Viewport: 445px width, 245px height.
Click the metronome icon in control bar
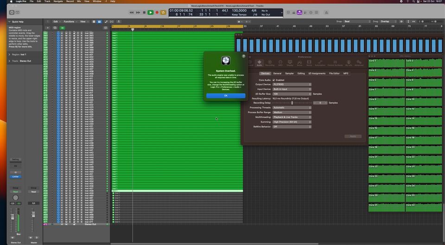tap(326, 12)
